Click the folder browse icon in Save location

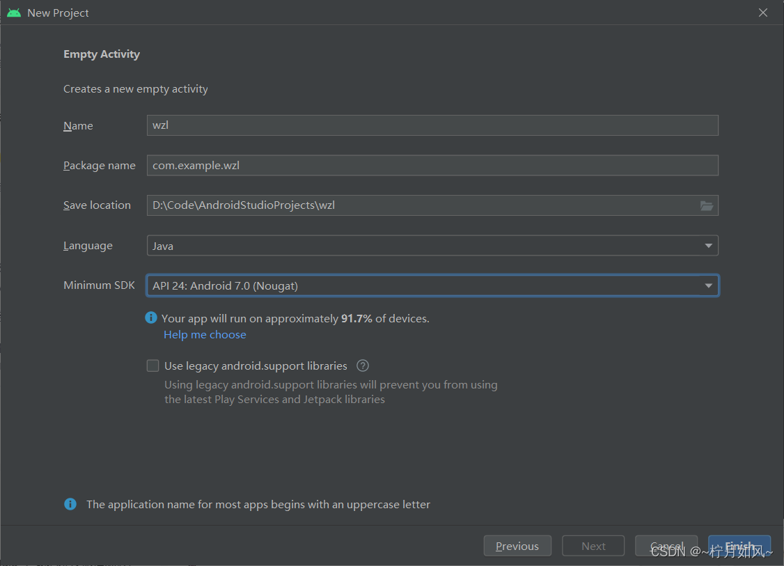pos(706,205)
